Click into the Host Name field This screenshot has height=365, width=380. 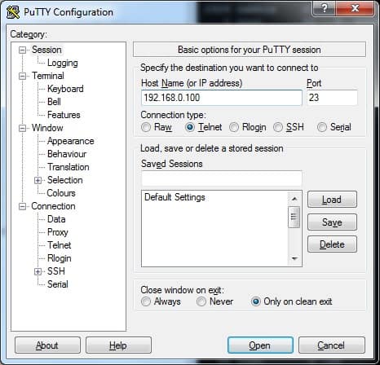coord(222,98)
